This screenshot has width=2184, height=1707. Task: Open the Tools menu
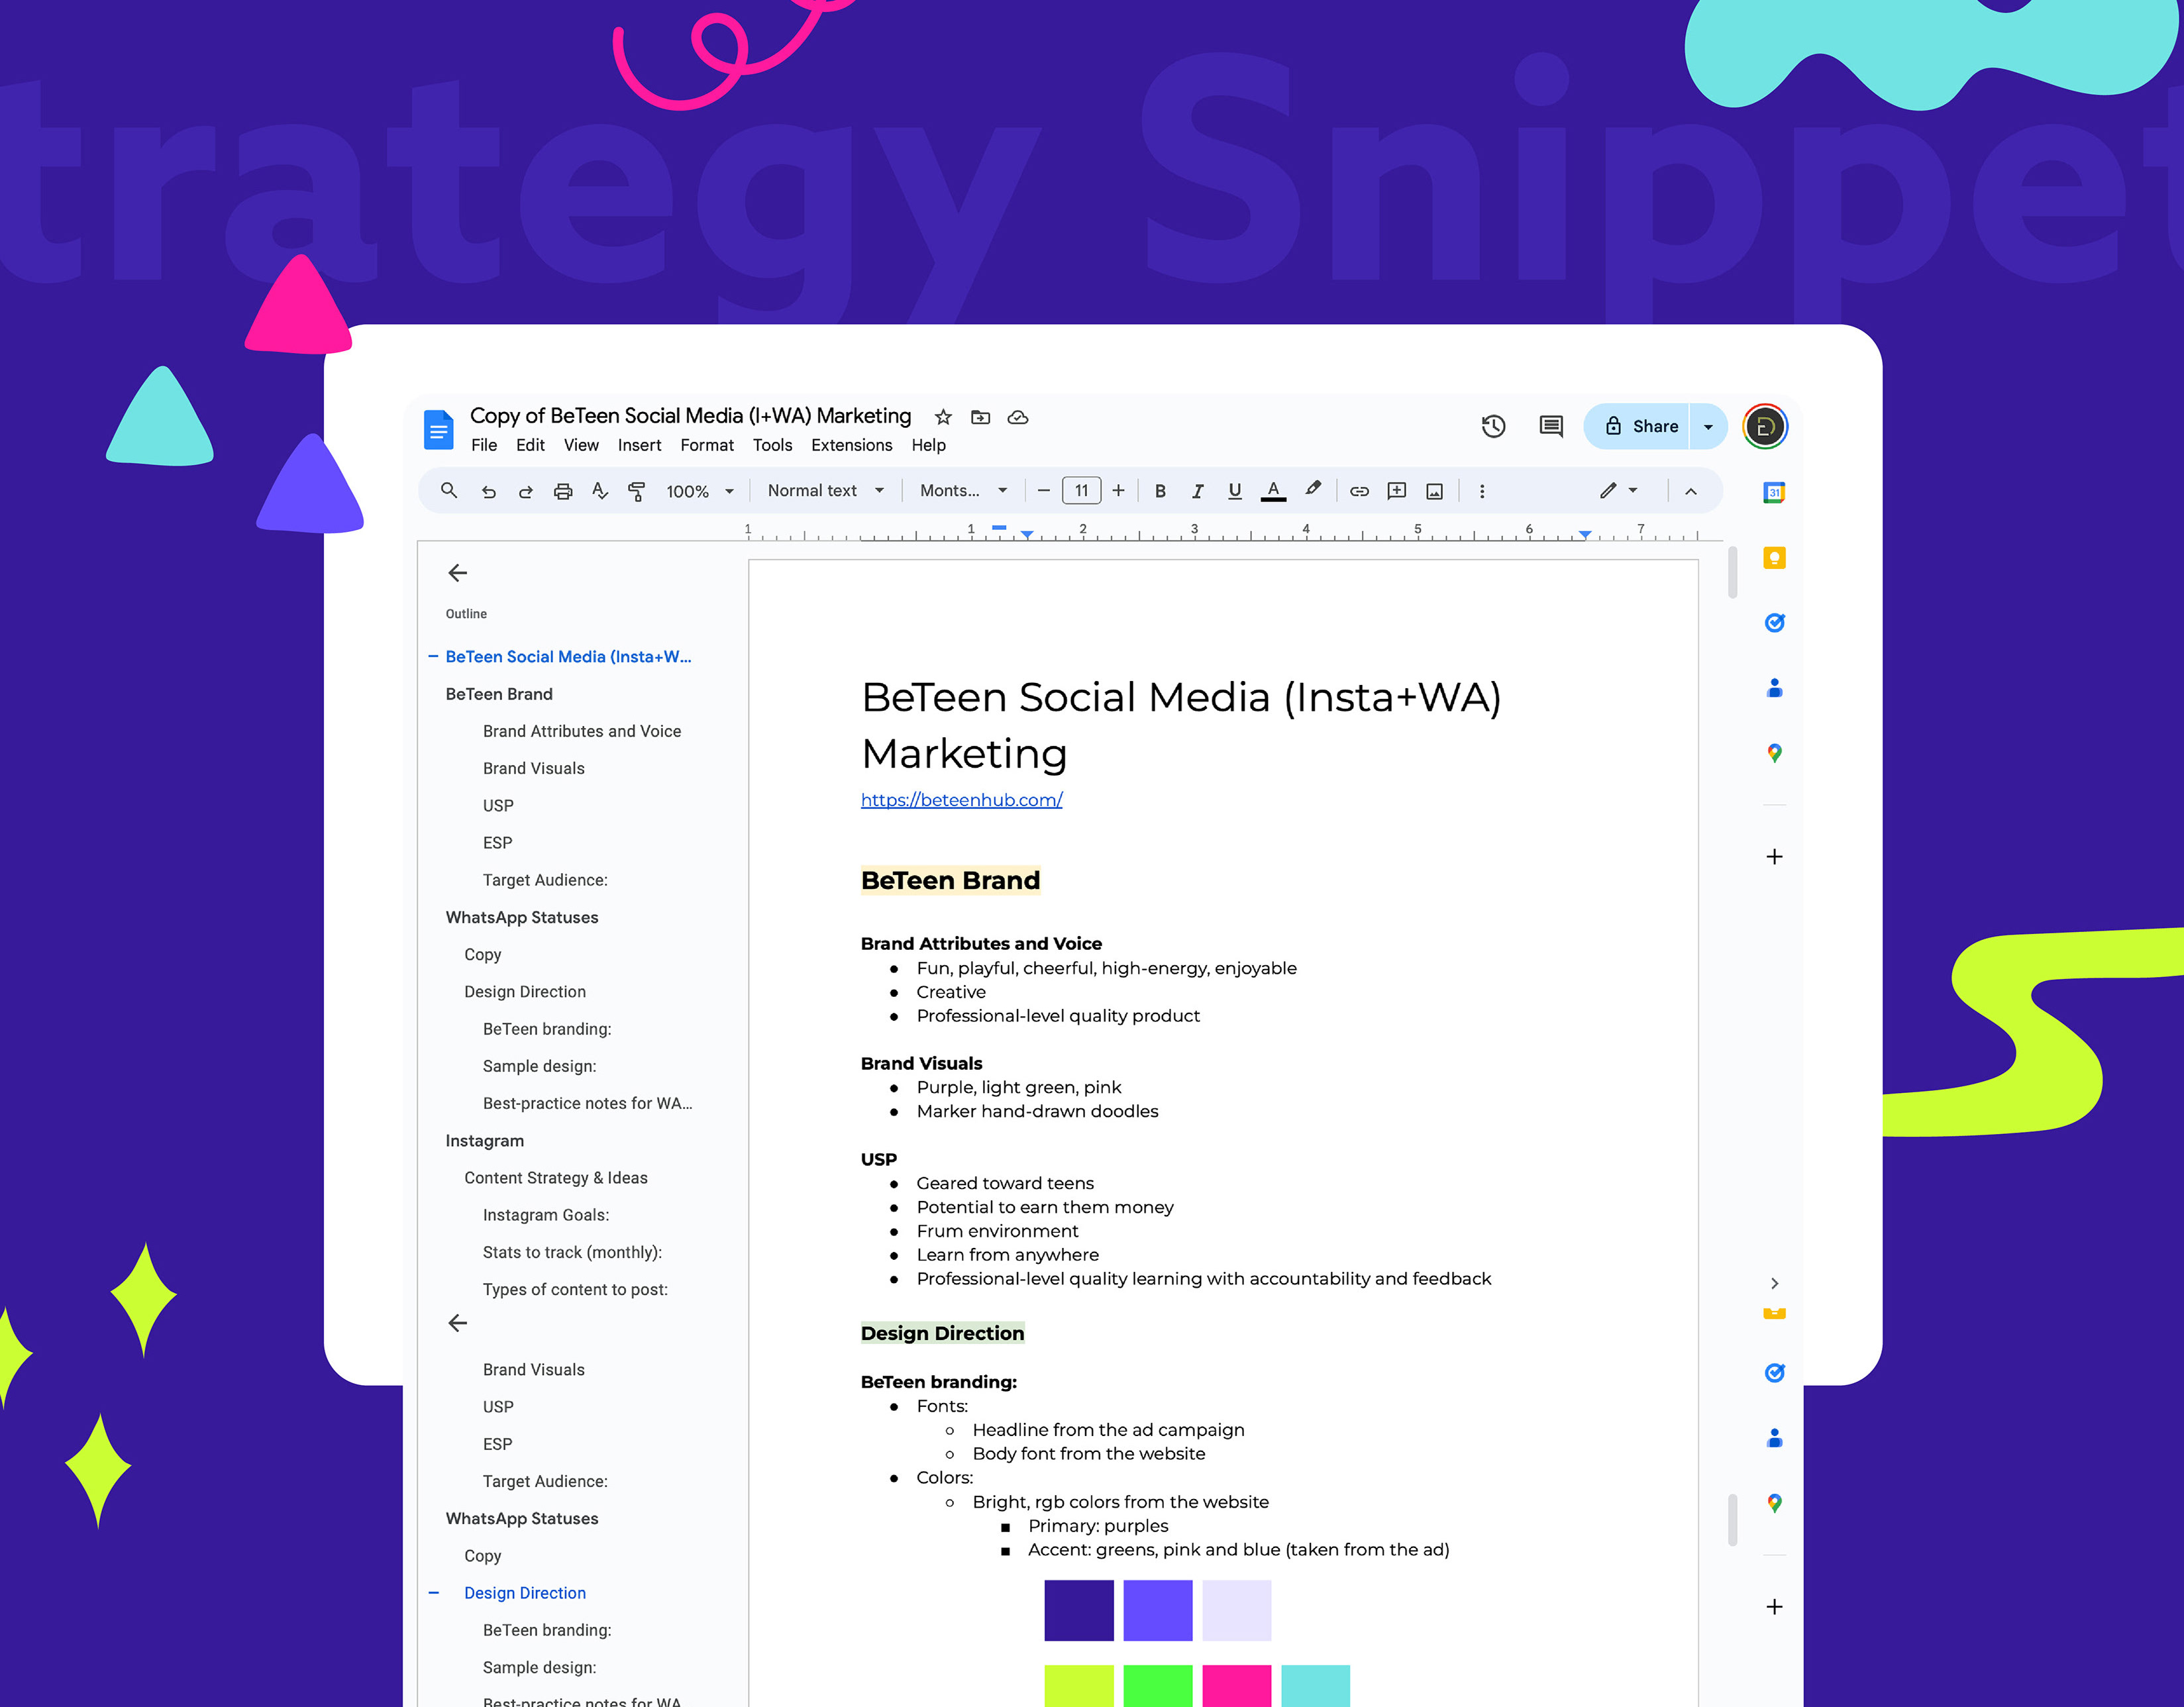[772, 445]
